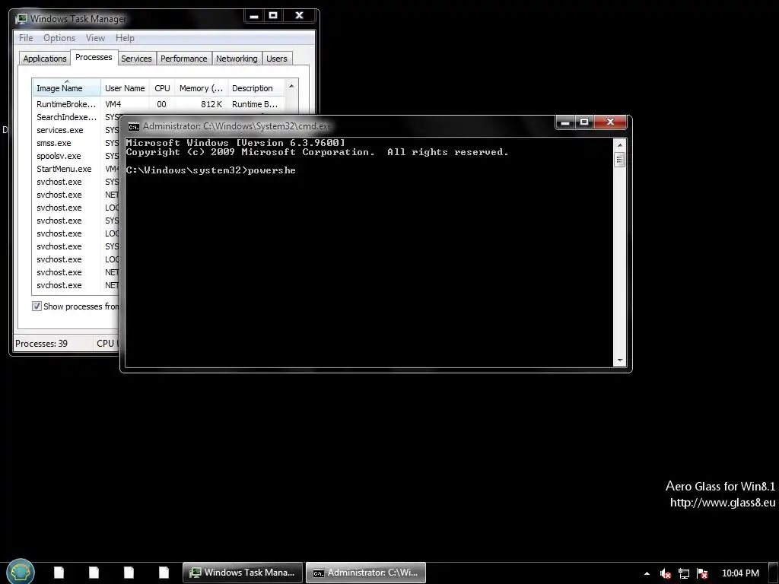Screen dimensions: 779x584
Task: Click the powershe command text in cmd
Action: (x=272, y=170)
